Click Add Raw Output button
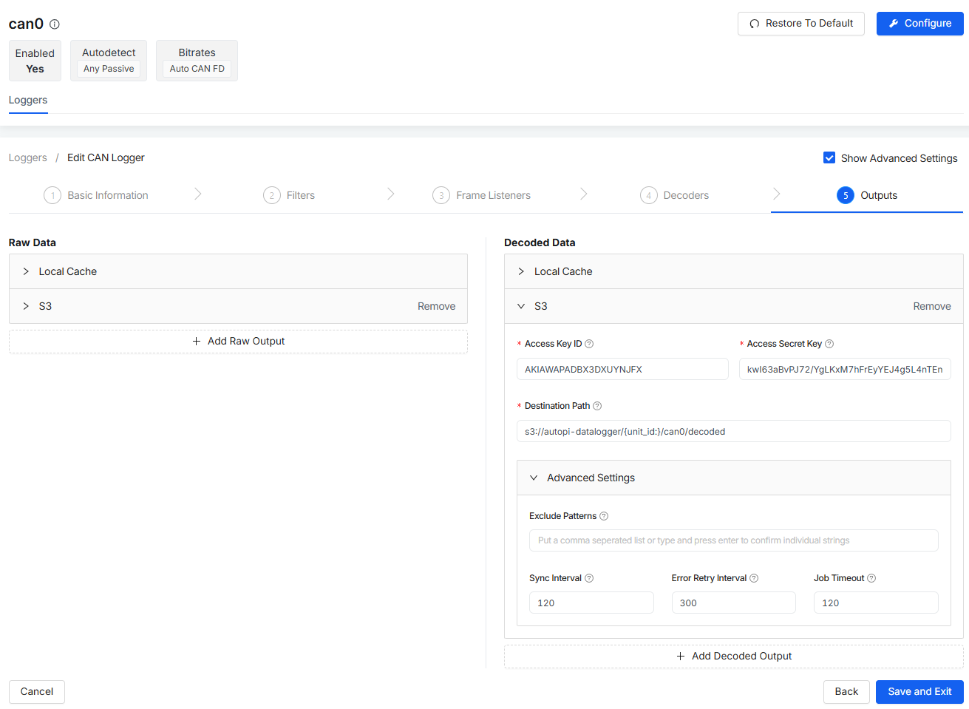Viewport: 969px width, 709px height. (x=238, y=342)
